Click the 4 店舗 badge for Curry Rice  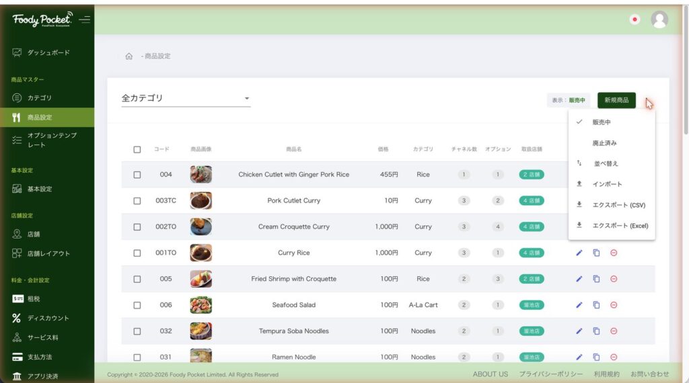[532, 253]
